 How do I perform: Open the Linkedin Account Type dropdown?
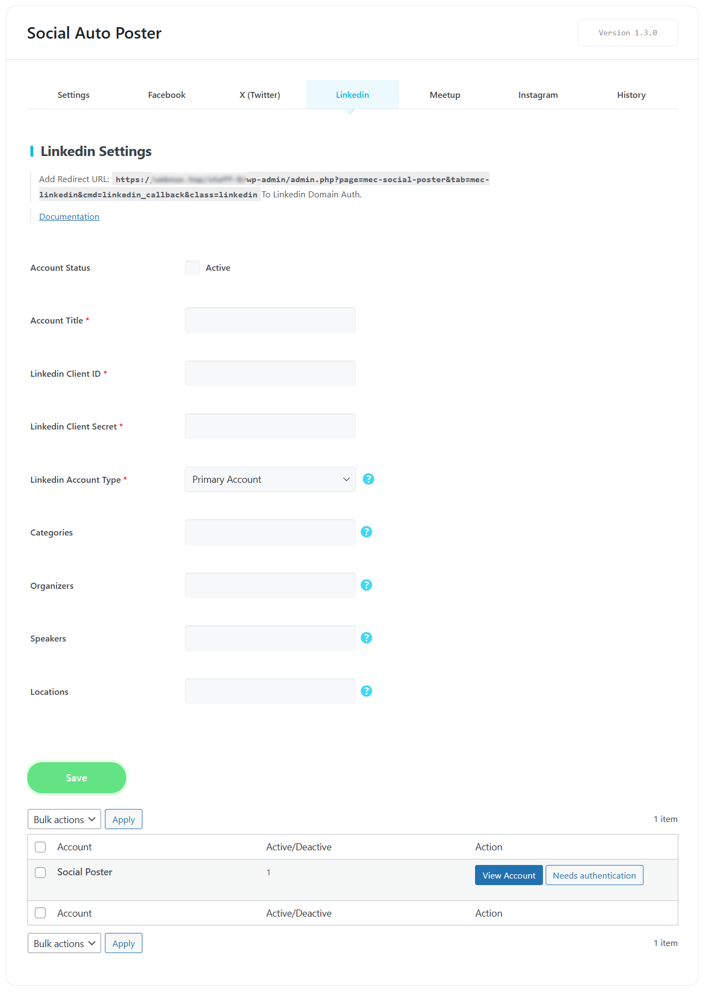(x=270, y=480)
